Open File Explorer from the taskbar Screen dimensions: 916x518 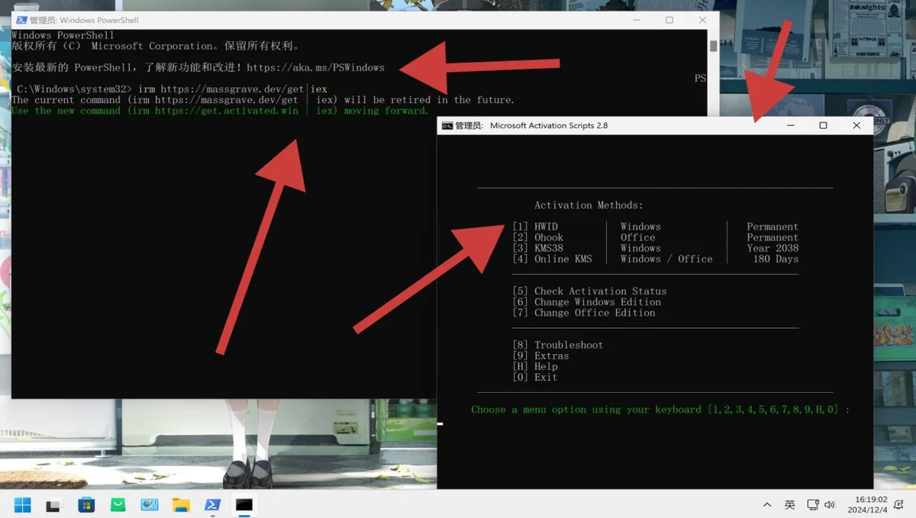coord(181,505)
